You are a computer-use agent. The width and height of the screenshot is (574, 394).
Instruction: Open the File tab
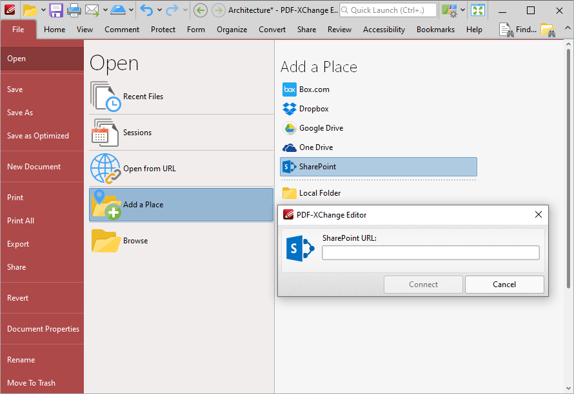[x=18, y=30]
